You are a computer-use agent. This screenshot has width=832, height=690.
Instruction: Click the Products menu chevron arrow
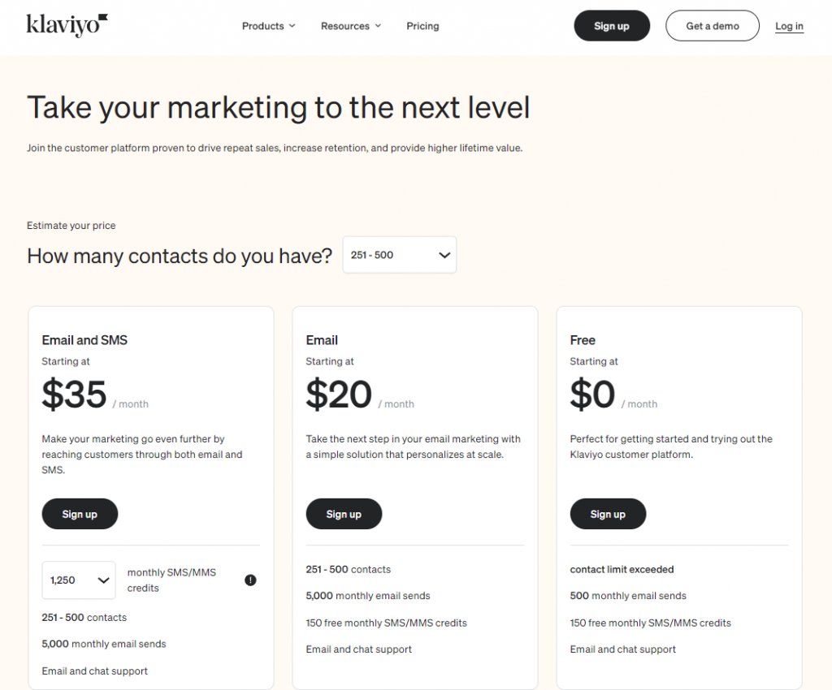click(292, 26)
